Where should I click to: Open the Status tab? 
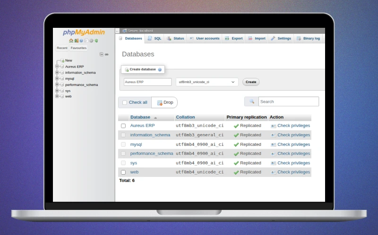(x=175, y=39)
